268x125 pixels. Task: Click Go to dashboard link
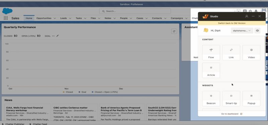click(231, 114)
